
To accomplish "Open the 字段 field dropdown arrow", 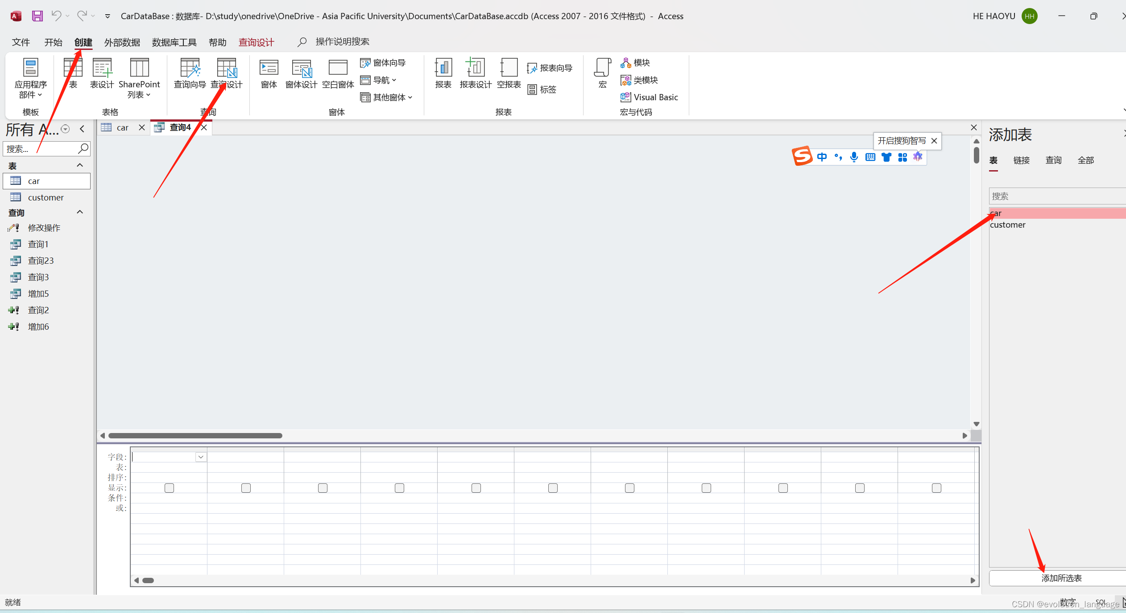I will click(x=201, y=457).
